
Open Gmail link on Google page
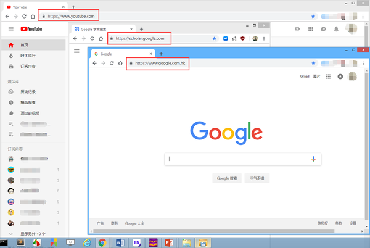(305, 76)
